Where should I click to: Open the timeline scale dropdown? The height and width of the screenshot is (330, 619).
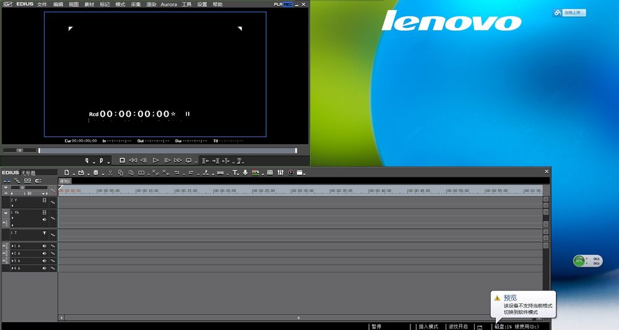click(x=43, y=193)
